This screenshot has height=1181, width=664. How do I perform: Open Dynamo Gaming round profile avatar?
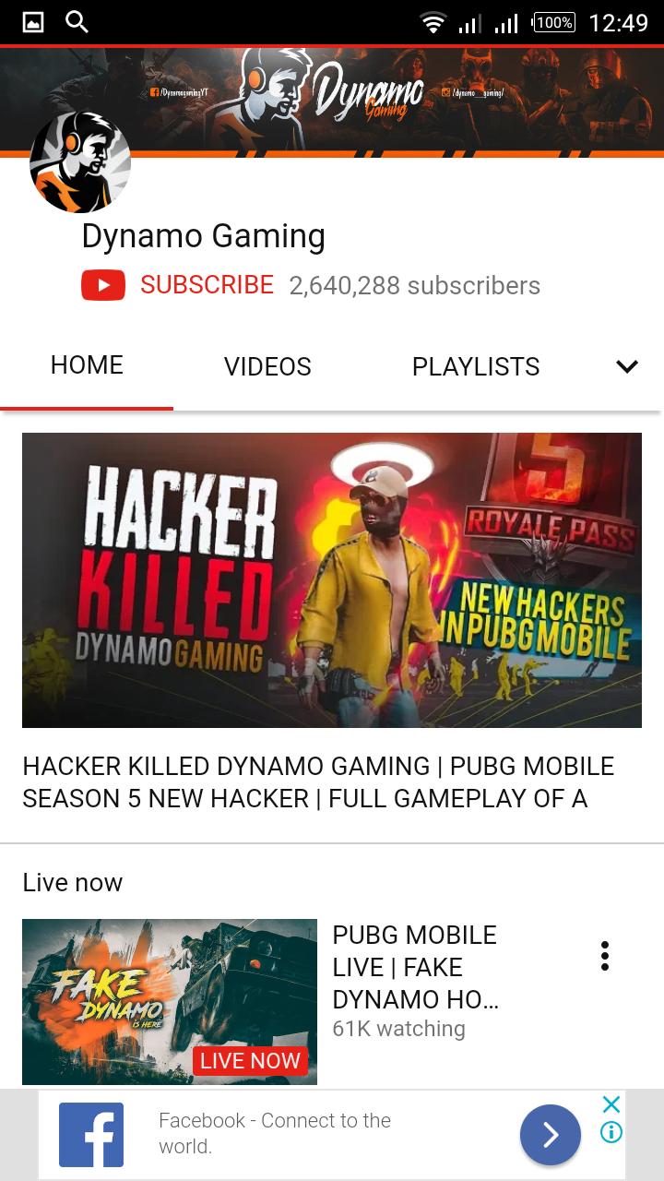(x=80, y=162)
